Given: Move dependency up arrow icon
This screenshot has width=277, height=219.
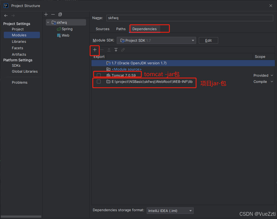Looking at the screenshot, I should [109, 50].
